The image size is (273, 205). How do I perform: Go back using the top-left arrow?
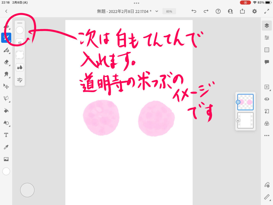point(6,11)
